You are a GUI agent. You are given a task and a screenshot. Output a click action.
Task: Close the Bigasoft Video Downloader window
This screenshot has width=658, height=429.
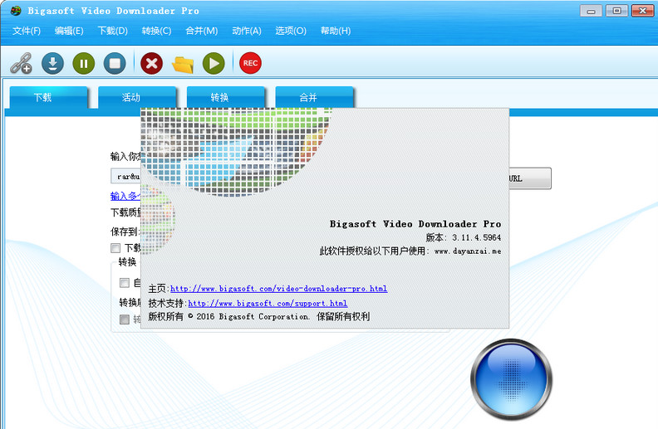click(642, 11)
